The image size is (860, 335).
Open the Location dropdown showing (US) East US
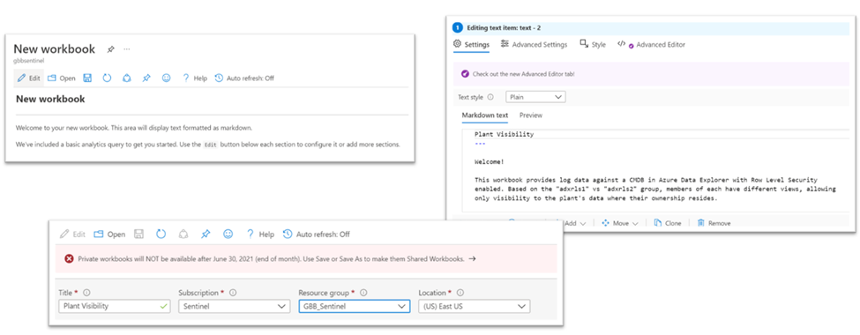pos(474,307)
